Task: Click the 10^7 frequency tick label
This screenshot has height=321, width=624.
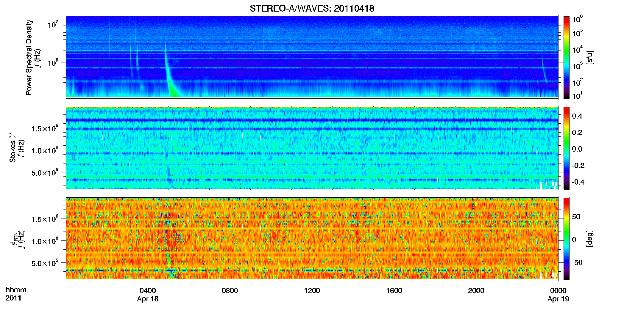Action: pyautogui.click(x=53, y=24)
